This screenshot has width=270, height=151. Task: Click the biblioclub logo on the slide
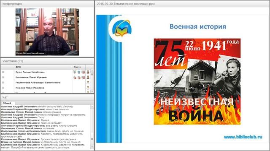(122, 28)
